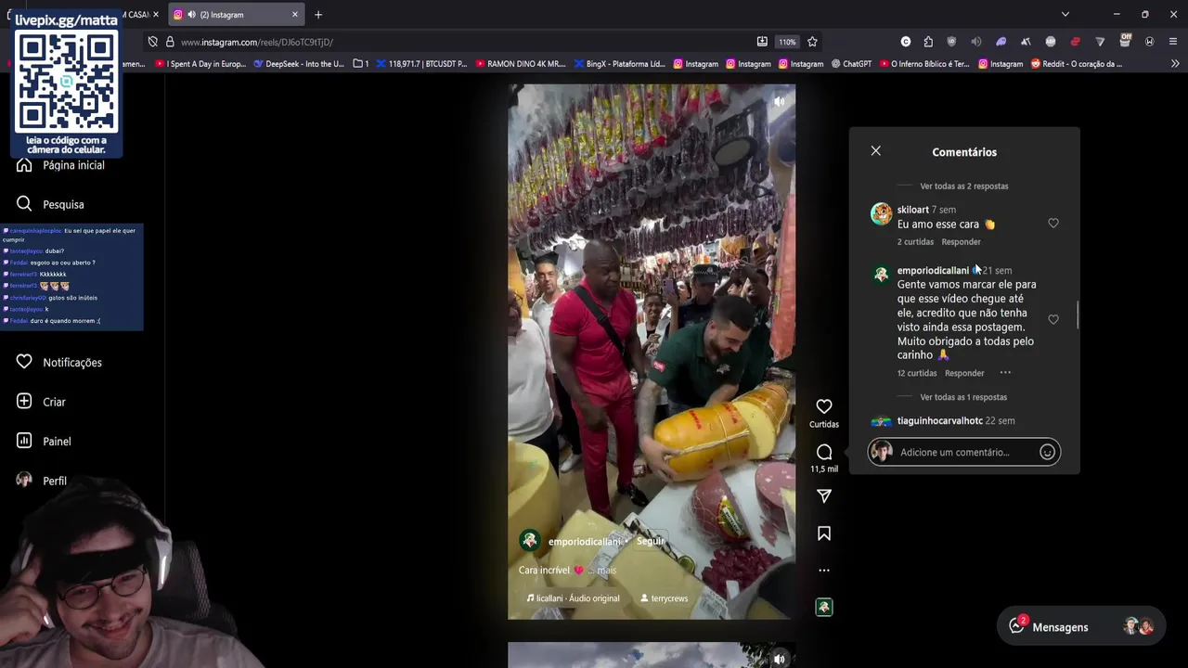Screen dimensions: 1188x668
Task: Open browser extensions puzzle icon
Action: point(928,42)
